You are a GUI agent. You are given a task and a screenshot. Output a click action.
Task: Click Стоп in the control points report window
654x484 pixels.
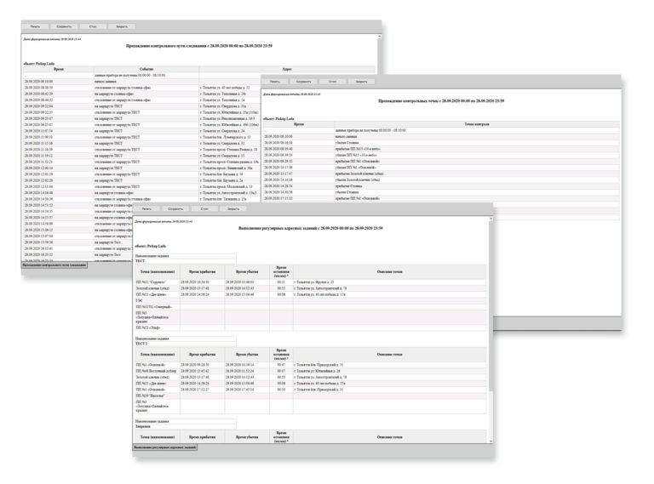click(332, 81)
